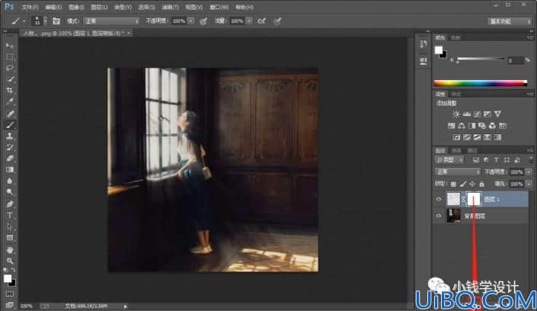This screenshot has height=311, width=537.
Task: Open the layer opacity dropdown arrow
Action: click(x=529, y=172)
